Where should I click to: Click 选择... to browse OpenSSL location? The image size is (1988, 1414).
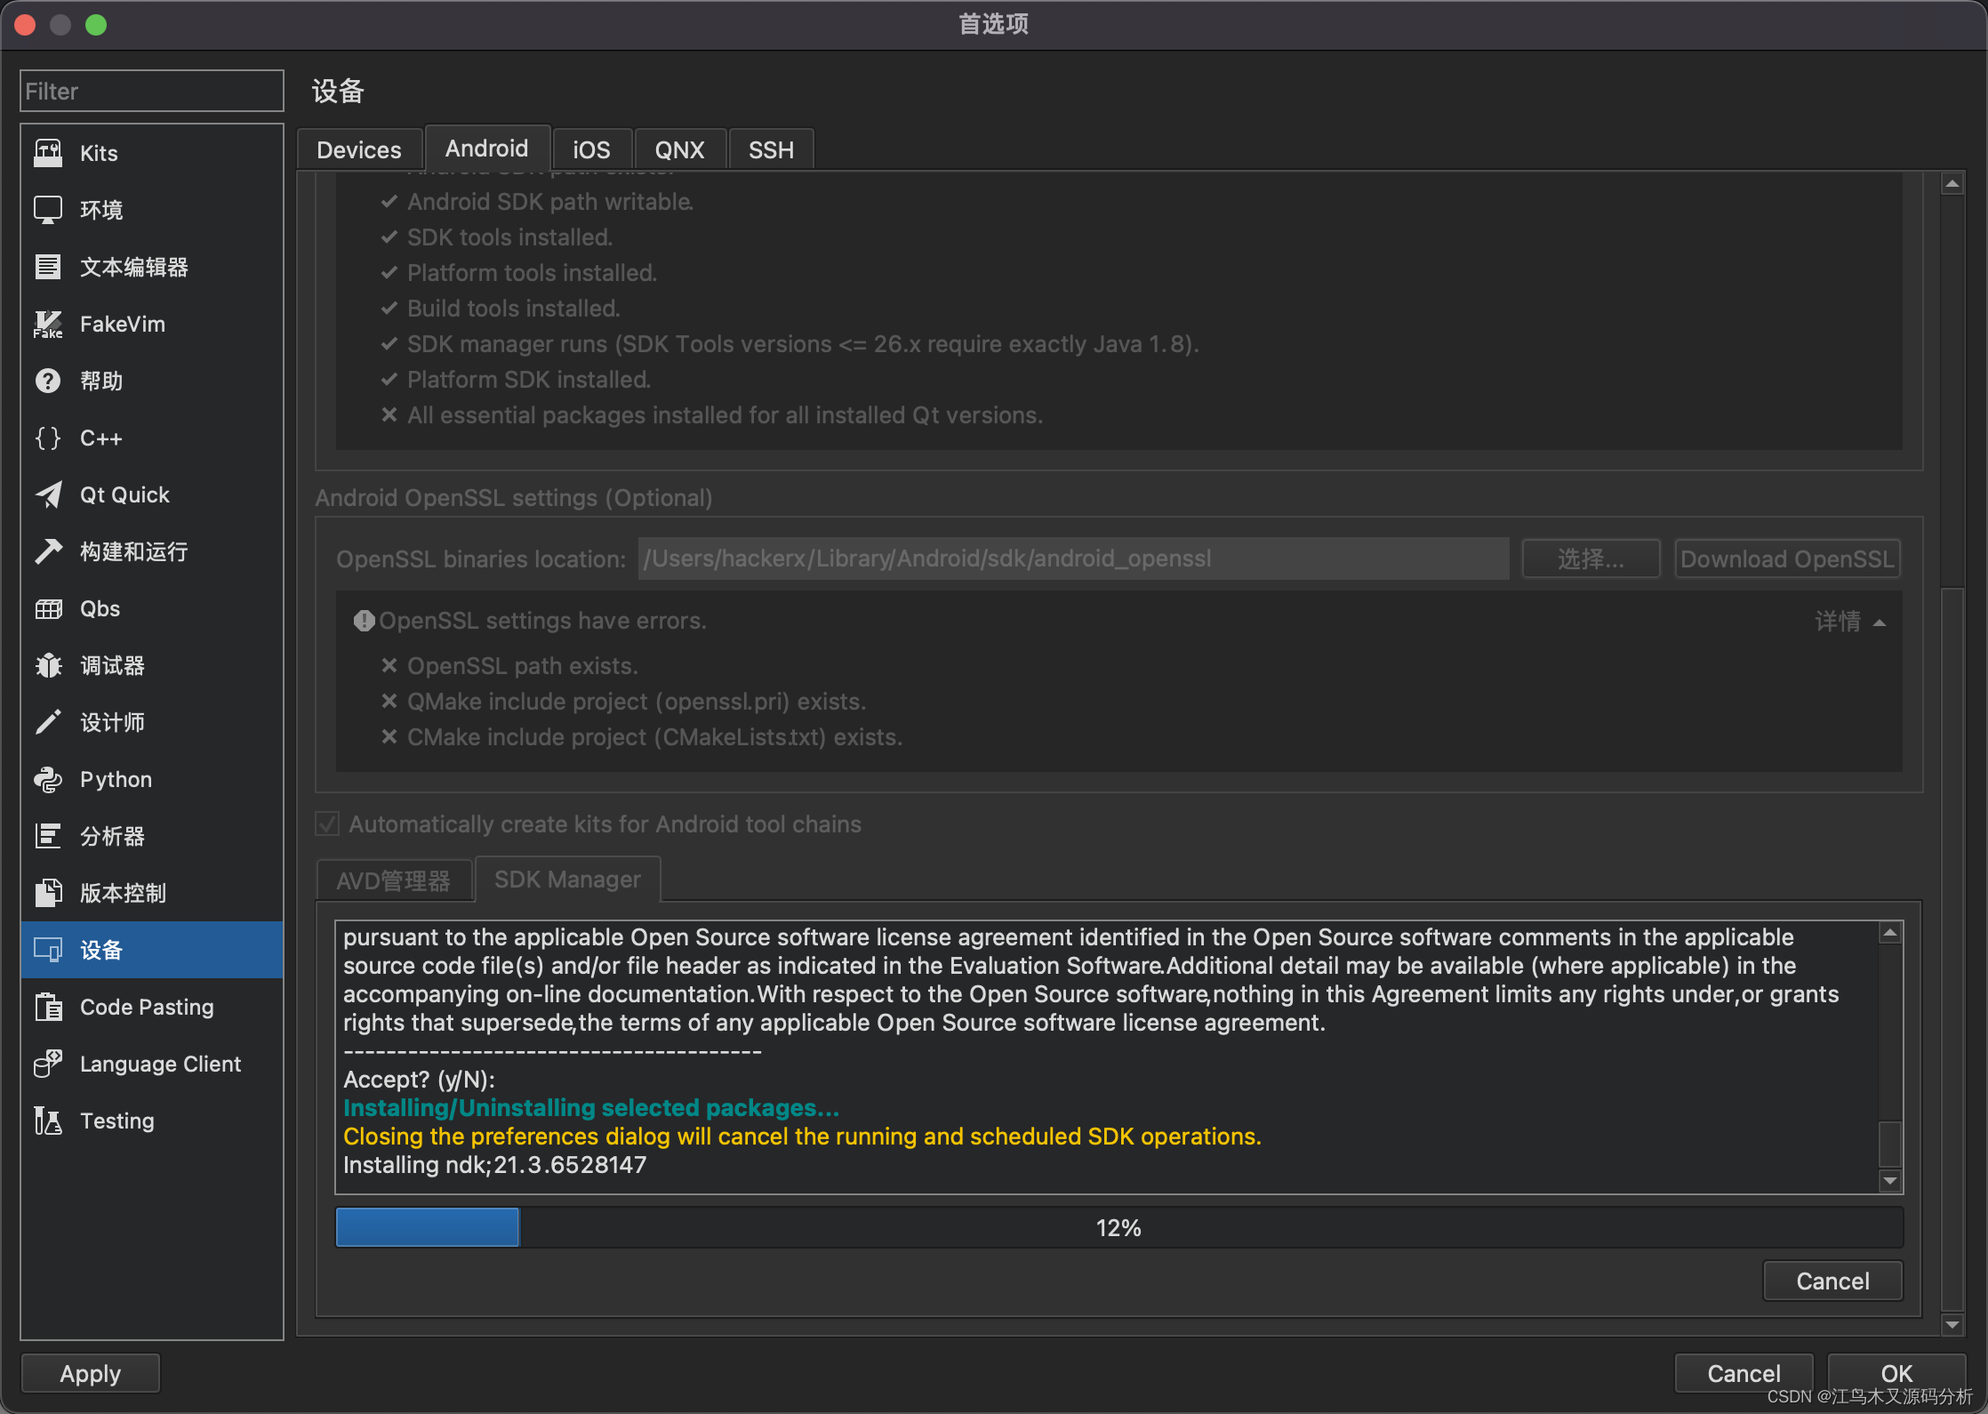tap(1591, 558)
